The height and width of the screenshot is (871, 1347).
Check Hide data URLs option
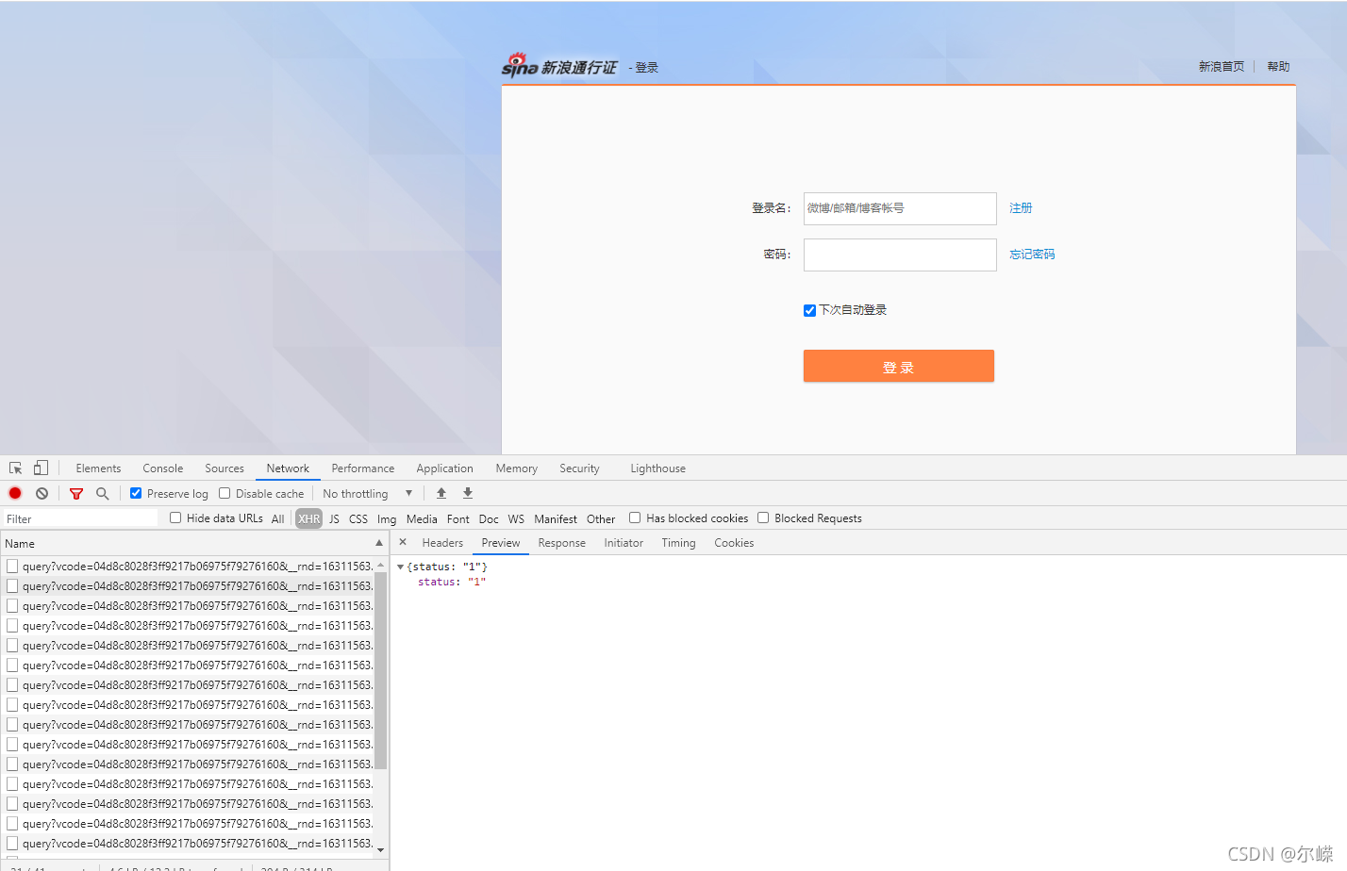tap(175, 518)
